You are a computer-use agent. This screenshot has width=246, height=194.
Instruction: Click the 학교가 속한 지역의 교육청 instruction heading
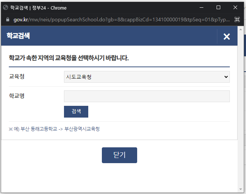pyautogui.click(x=69, y=58)
